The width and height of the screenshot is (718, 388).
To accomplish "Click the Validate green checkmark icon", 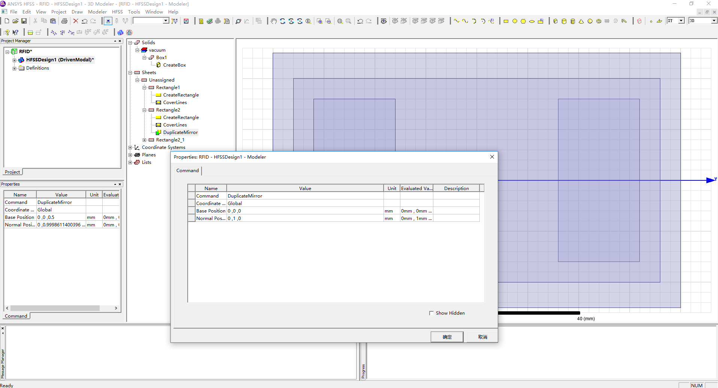I will 210,21.
